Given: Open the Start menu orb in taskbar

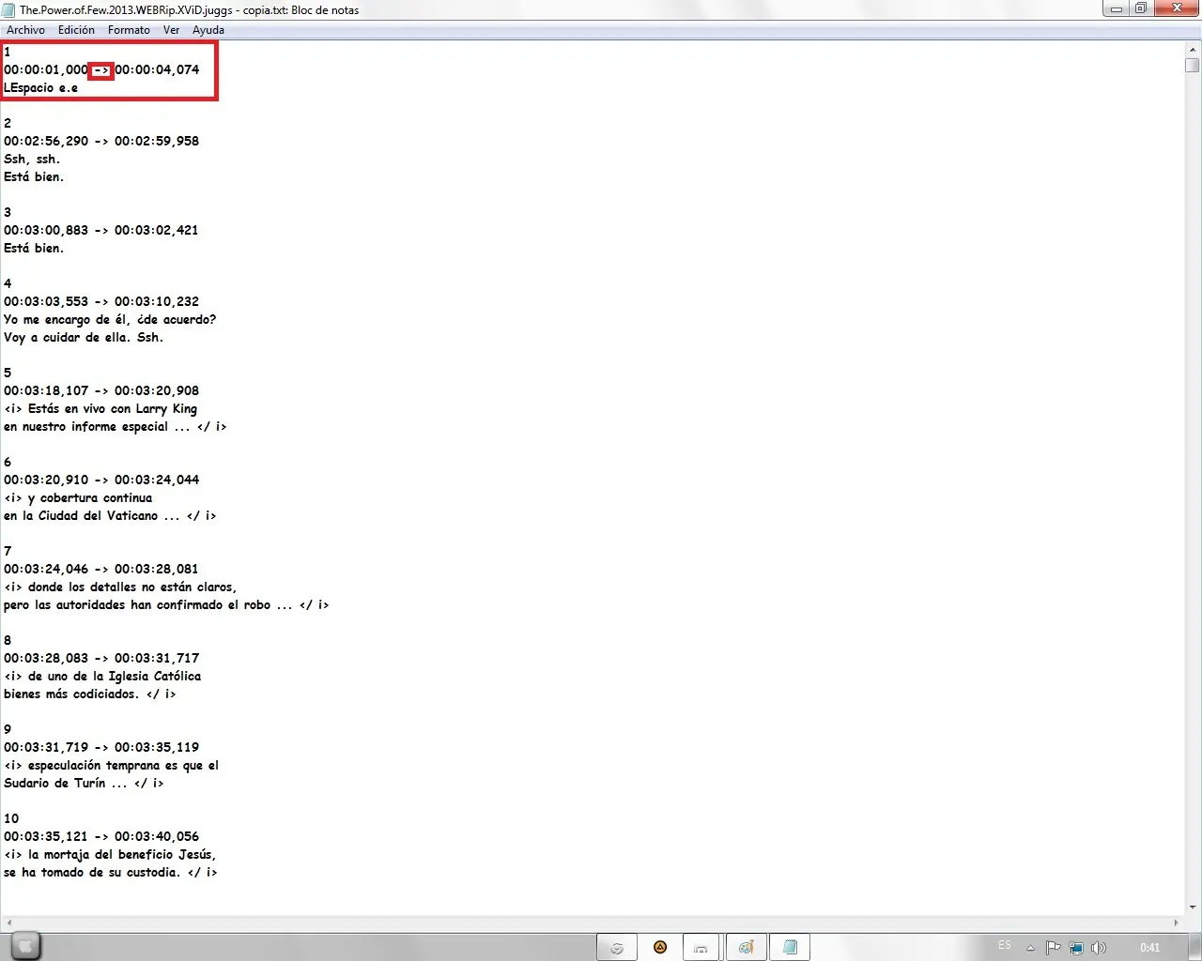Looking at the screenshot, I should coord(25,947).
